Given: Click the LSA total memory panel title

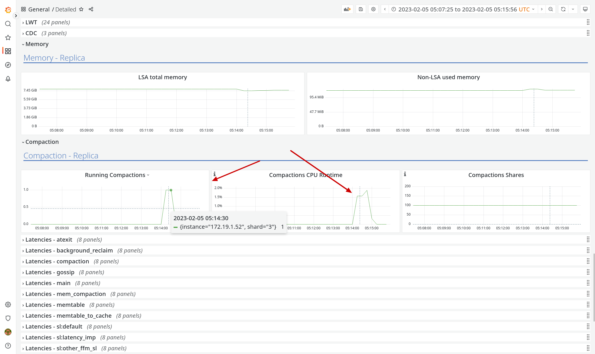Looking at the screenshot, I should tap(163, 77).
